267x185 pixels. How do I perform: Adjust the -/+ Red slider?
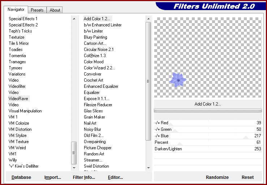coord(208,123)
